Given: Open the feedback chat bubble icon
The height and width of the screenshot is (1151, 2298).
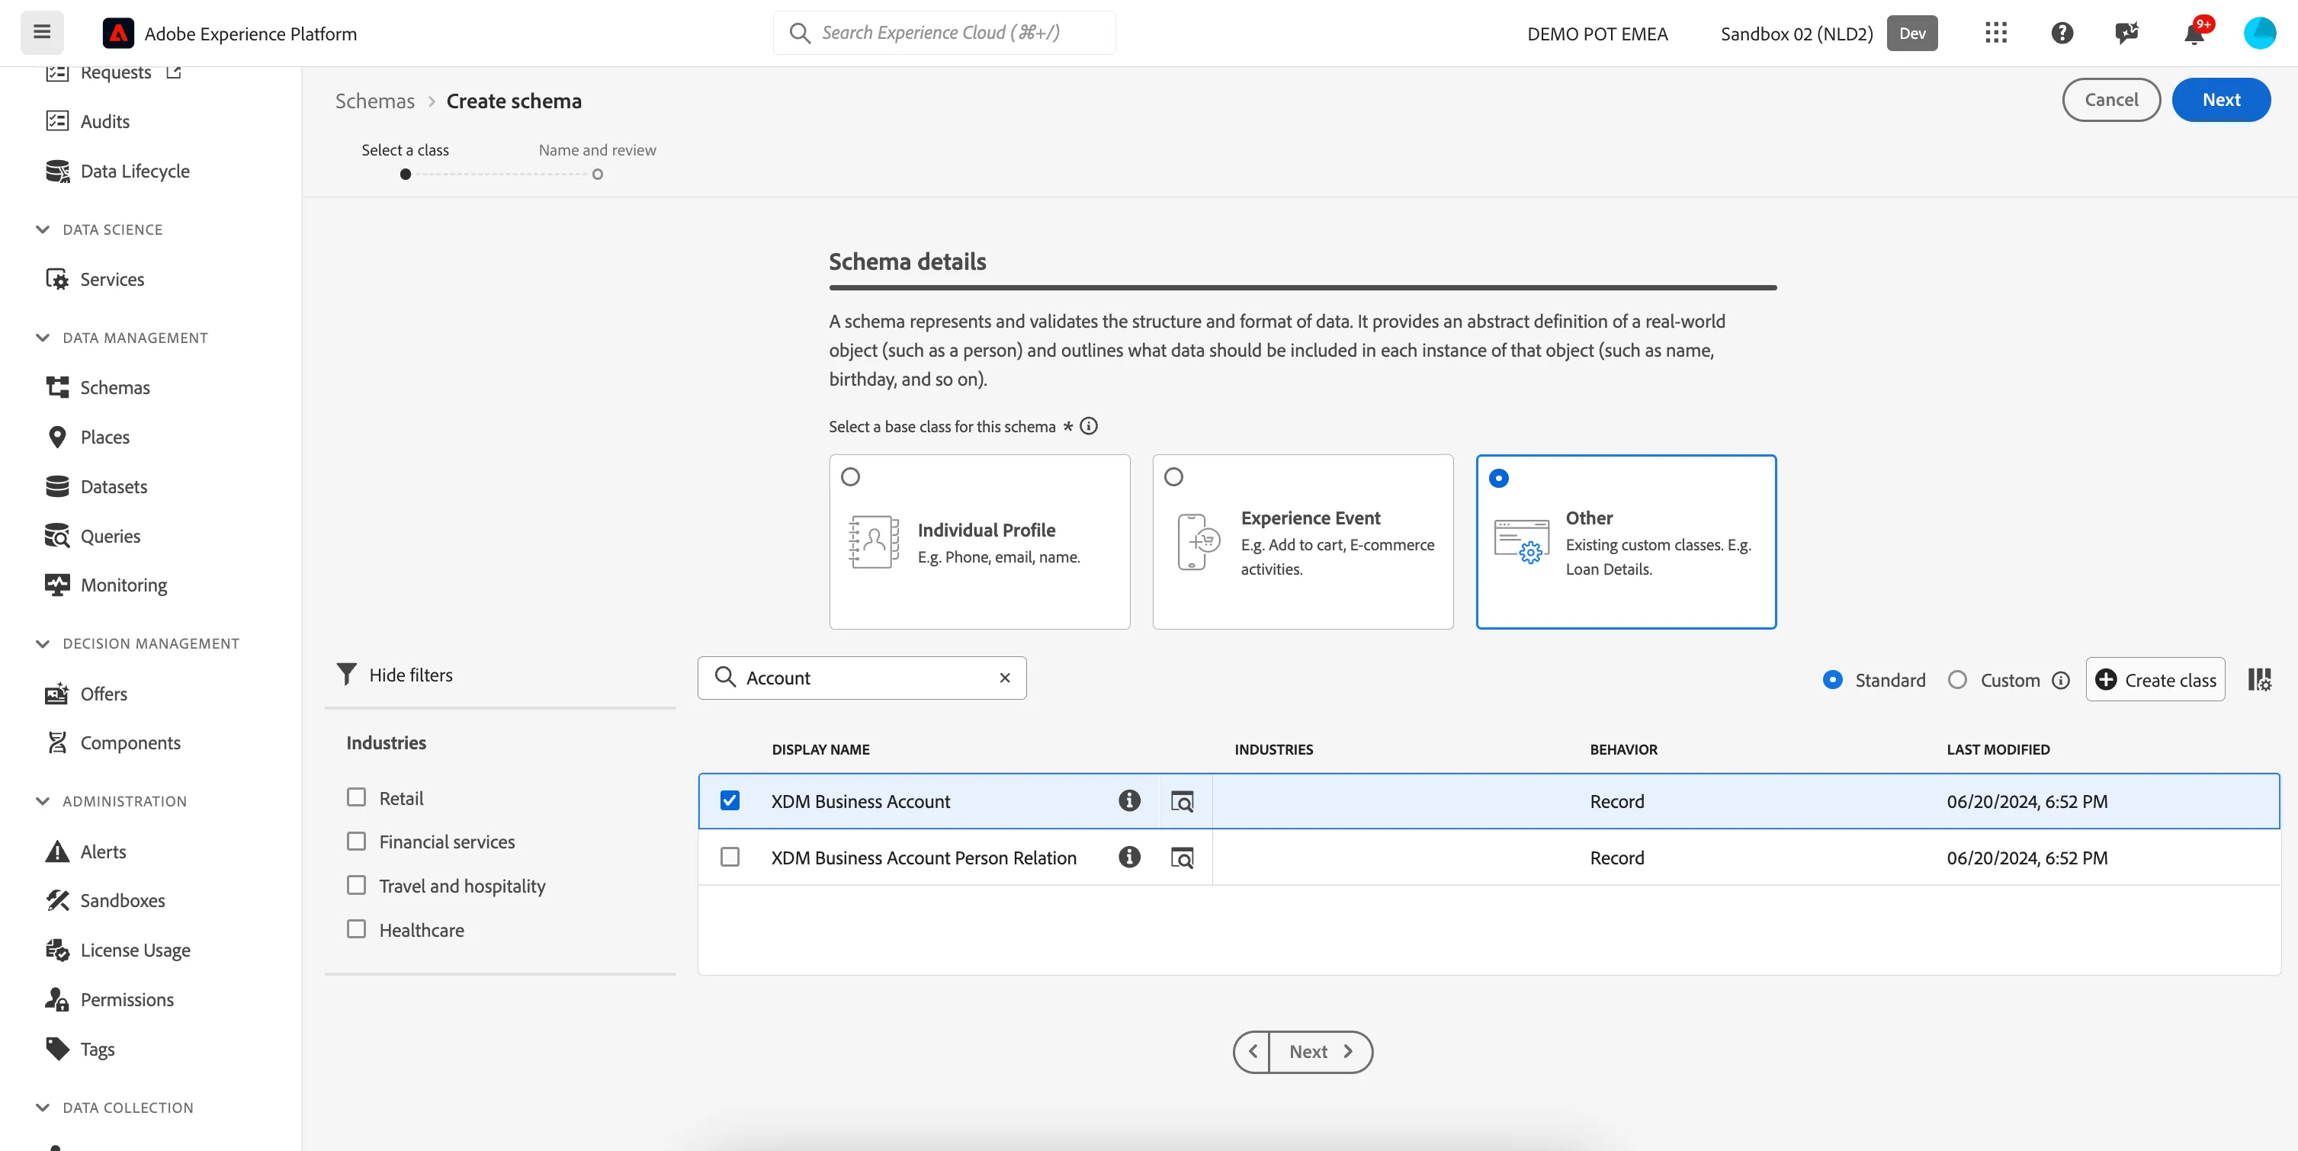Looking at the screenshot, I should (x=2126, y=33).
